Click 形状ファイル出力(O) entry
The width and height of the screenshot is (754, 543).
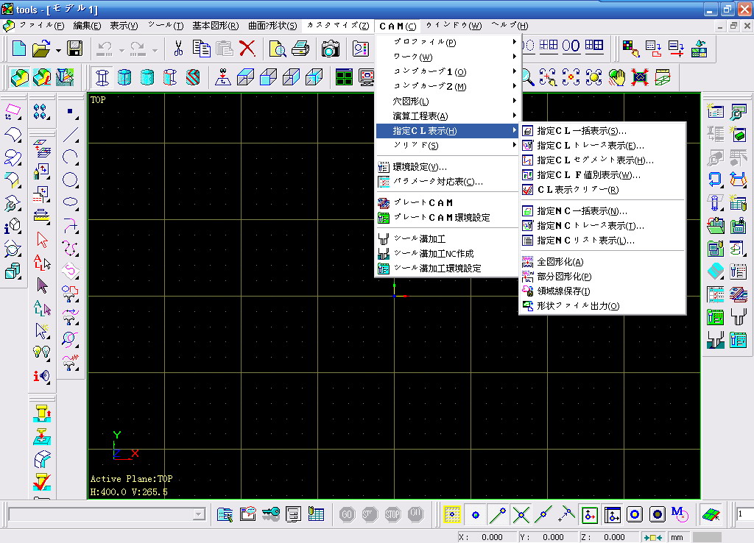click(x=602, y=305)
